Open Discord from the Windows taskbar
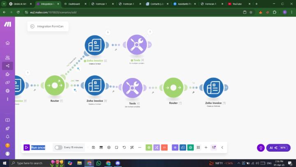Viewport: 296px width, 167px height. pyautogui.click(x=118, y=163)
